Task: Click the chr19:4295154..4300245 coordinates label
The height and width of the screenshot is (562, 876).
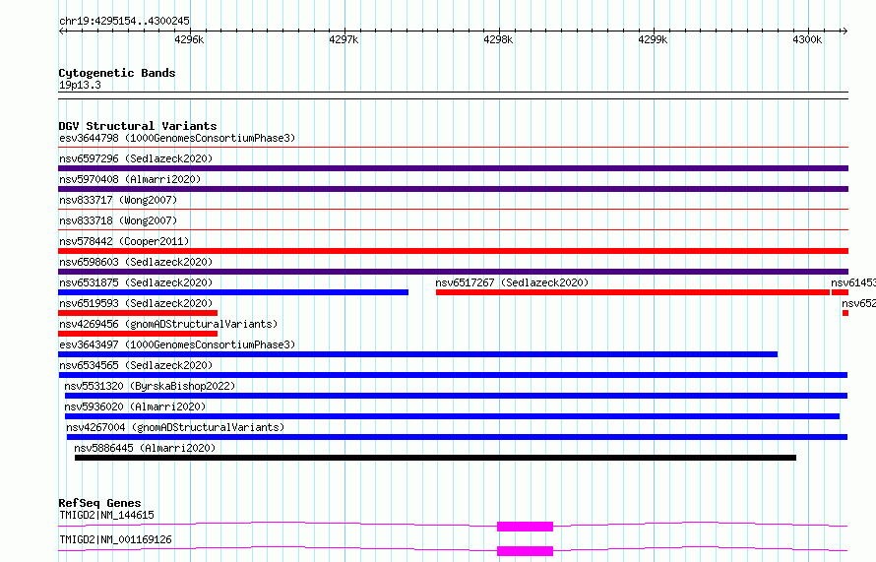Action: (x=125, y=21)
